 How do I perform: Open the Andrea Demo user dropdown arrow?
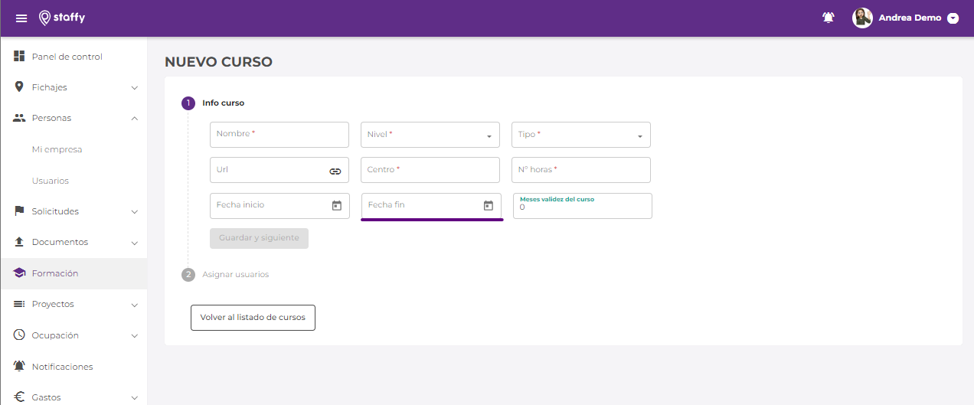click(x=953, y=18)
